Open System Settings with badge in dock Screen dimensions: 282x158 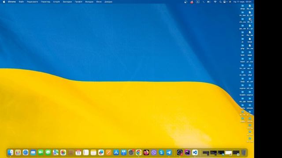point(131,152)
